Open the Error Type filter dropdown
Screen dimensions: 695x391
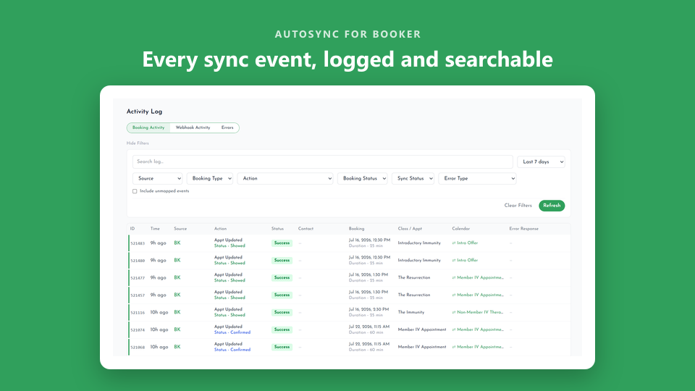pyautogui.click(x=477, y=178)
